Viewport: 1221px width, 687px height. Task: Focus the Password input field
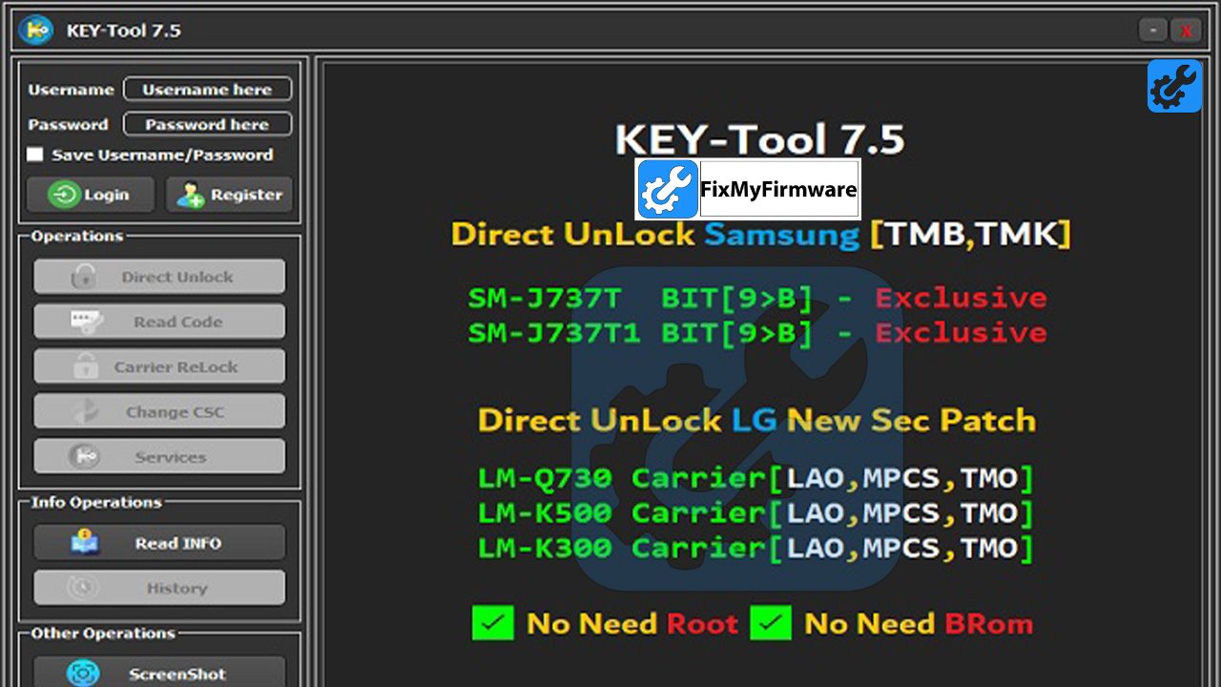coord(207,124)
